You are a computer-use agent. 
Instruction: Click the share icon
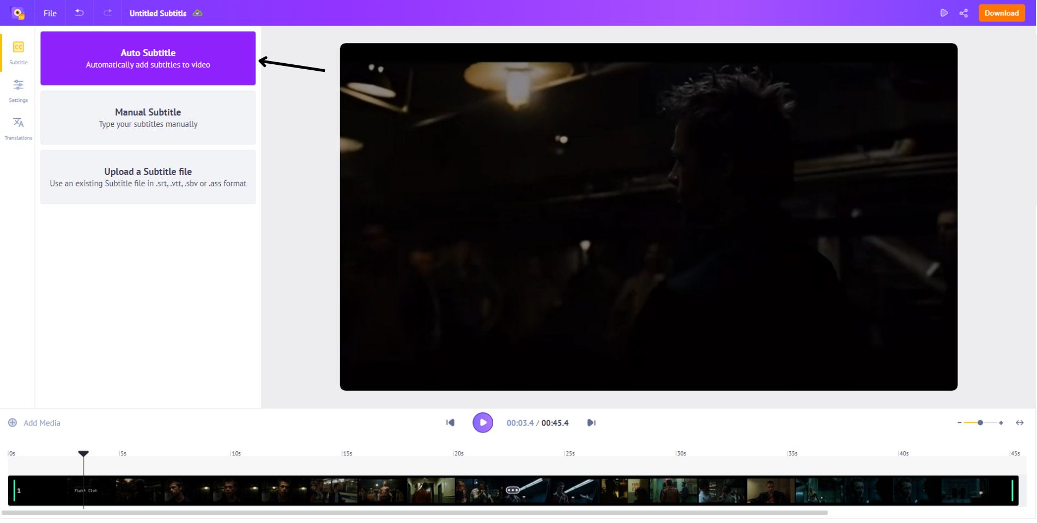point(963,13)
